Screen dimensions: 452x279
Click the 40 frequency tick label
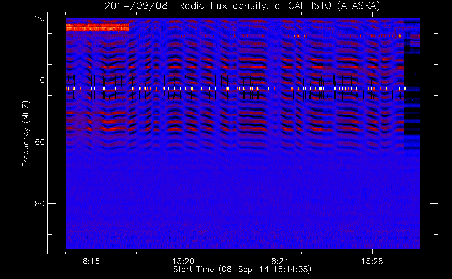tap(40, 80)
